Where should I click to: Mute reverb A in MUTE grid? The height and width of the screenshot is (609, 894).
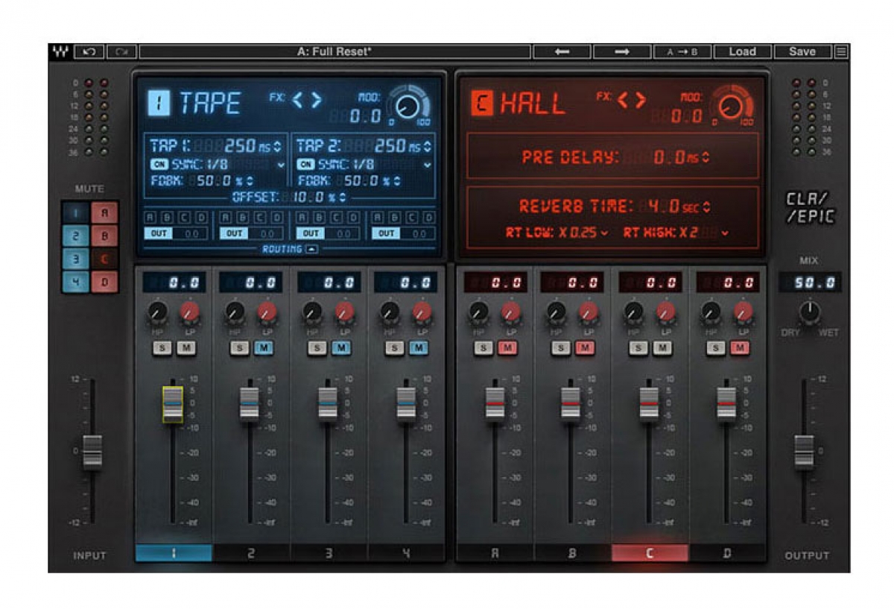pyautogui.click(x=104, y=214)
